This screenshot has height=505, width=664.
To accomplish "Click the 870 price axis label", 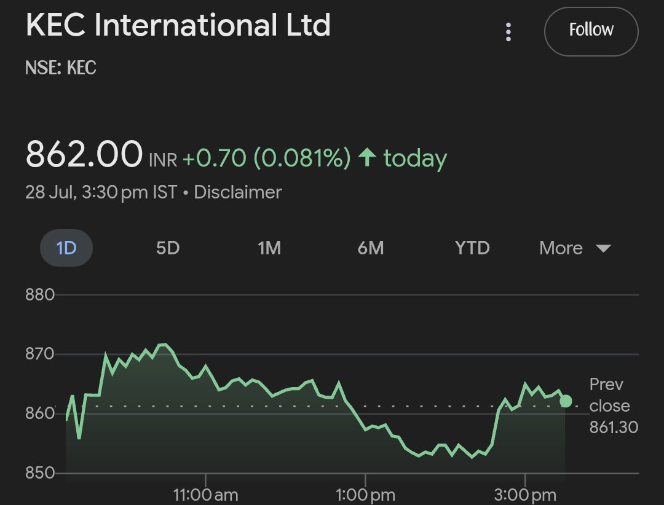I will [x=40, y=353].
